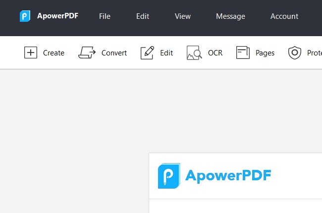Click the Pages document icon
The image size is (322, 213).
(x=243, y=53)
